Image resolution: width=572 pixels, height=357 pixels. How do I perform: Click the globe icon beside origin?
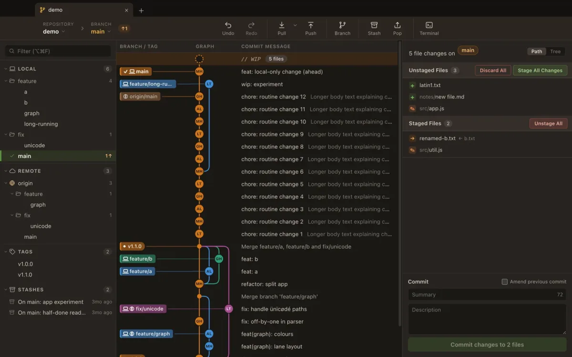pos(12,183)
